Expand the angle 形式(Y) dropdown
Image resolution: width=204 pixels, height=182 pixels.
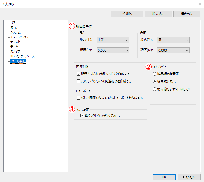[x=173, y=40]
